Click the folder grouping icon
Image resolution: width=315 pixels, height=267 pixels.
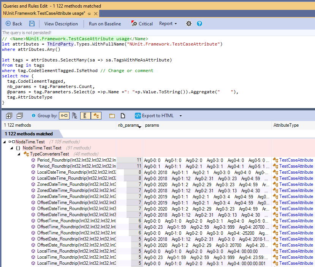112,116
